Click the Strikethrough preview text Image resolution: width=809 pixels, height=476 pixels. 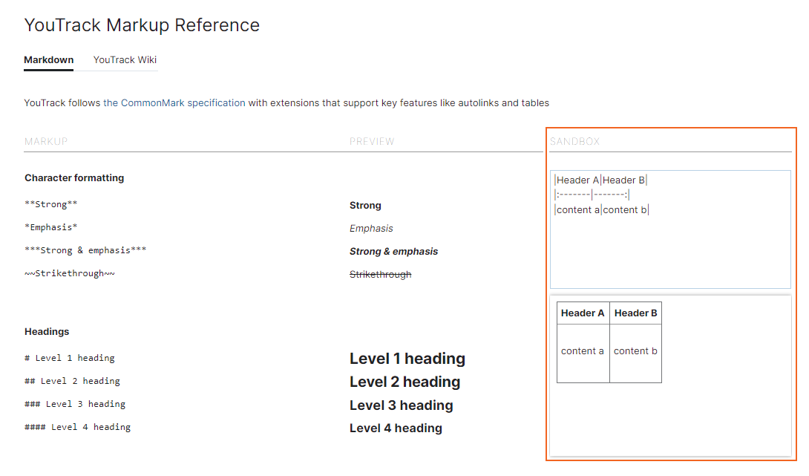coord(380,274)
